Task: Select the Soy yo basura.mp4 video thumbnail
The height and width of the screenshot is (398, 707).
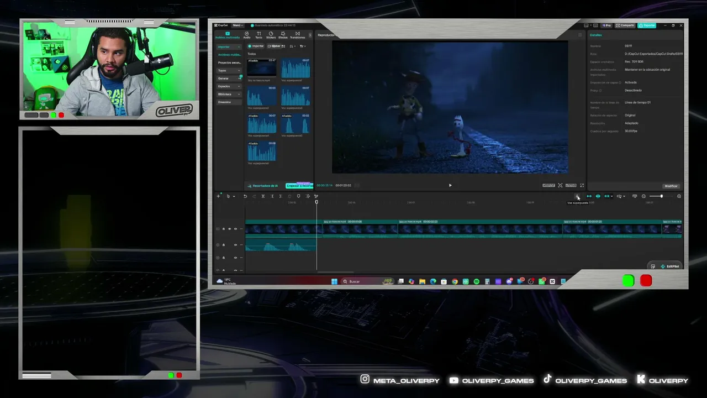Action: pos(262,68)
